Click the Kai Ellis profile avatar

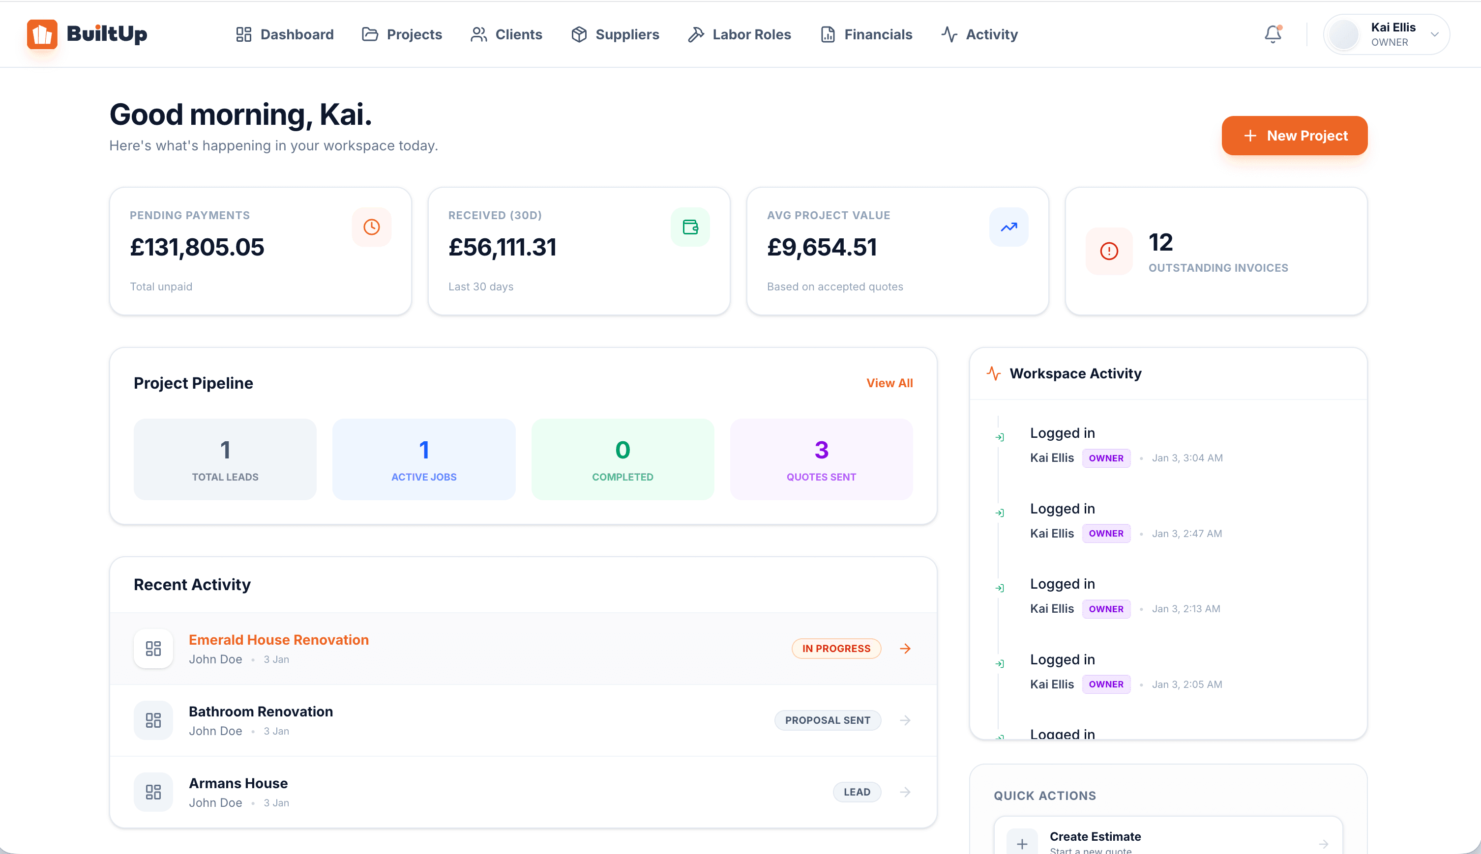tap(1344, 34)
